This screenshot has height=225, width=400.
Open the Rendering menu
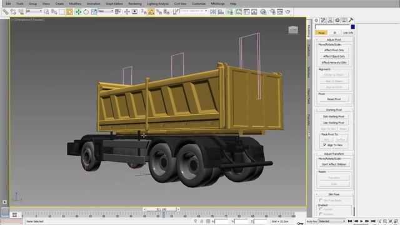135,4
